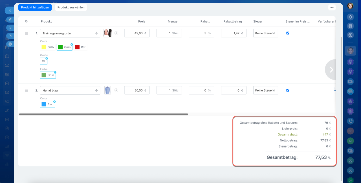
Task: Click the table settings gear icon
Action: 26,21
